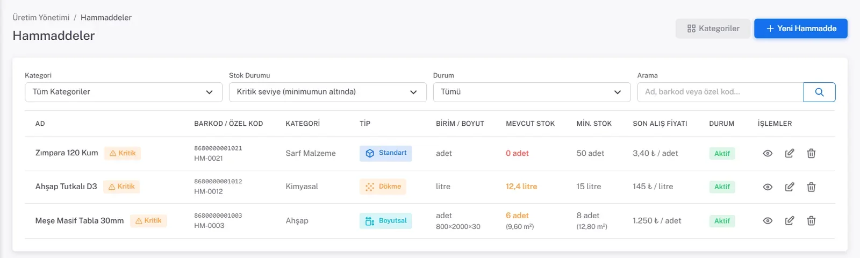View details of Ahşap Tutkalı D3
Screen dimensions: 860x258
point(768,187)
